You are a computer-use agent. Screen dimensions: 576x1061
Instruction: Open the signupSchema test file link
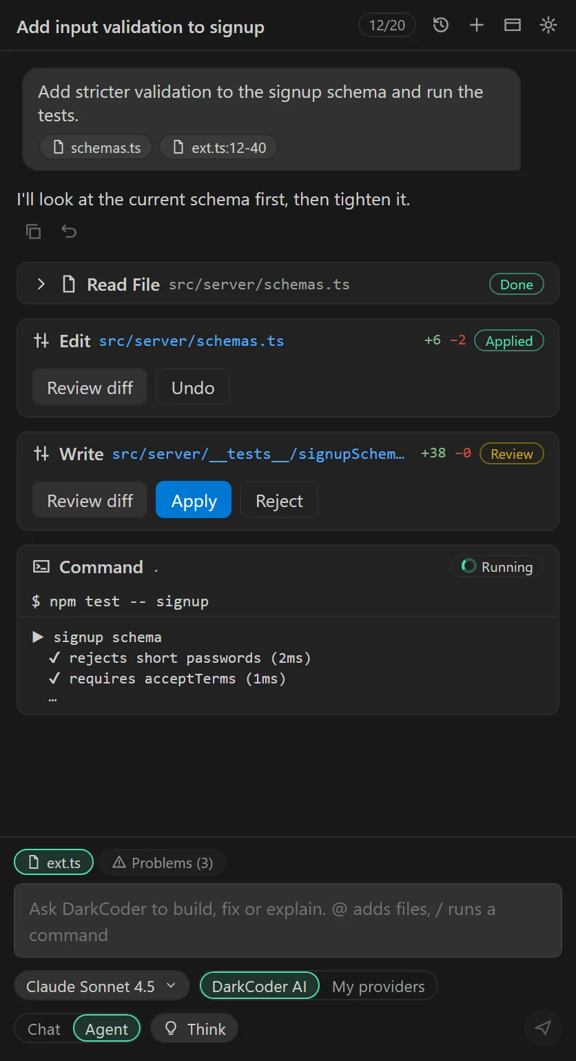[259, 454]
